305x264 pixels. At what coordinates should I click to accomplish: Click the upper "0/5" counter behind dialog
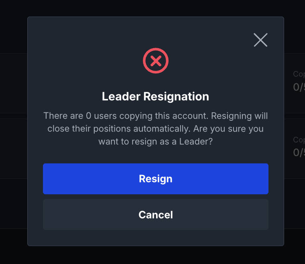pyautogui.click(x=299, y=87)
